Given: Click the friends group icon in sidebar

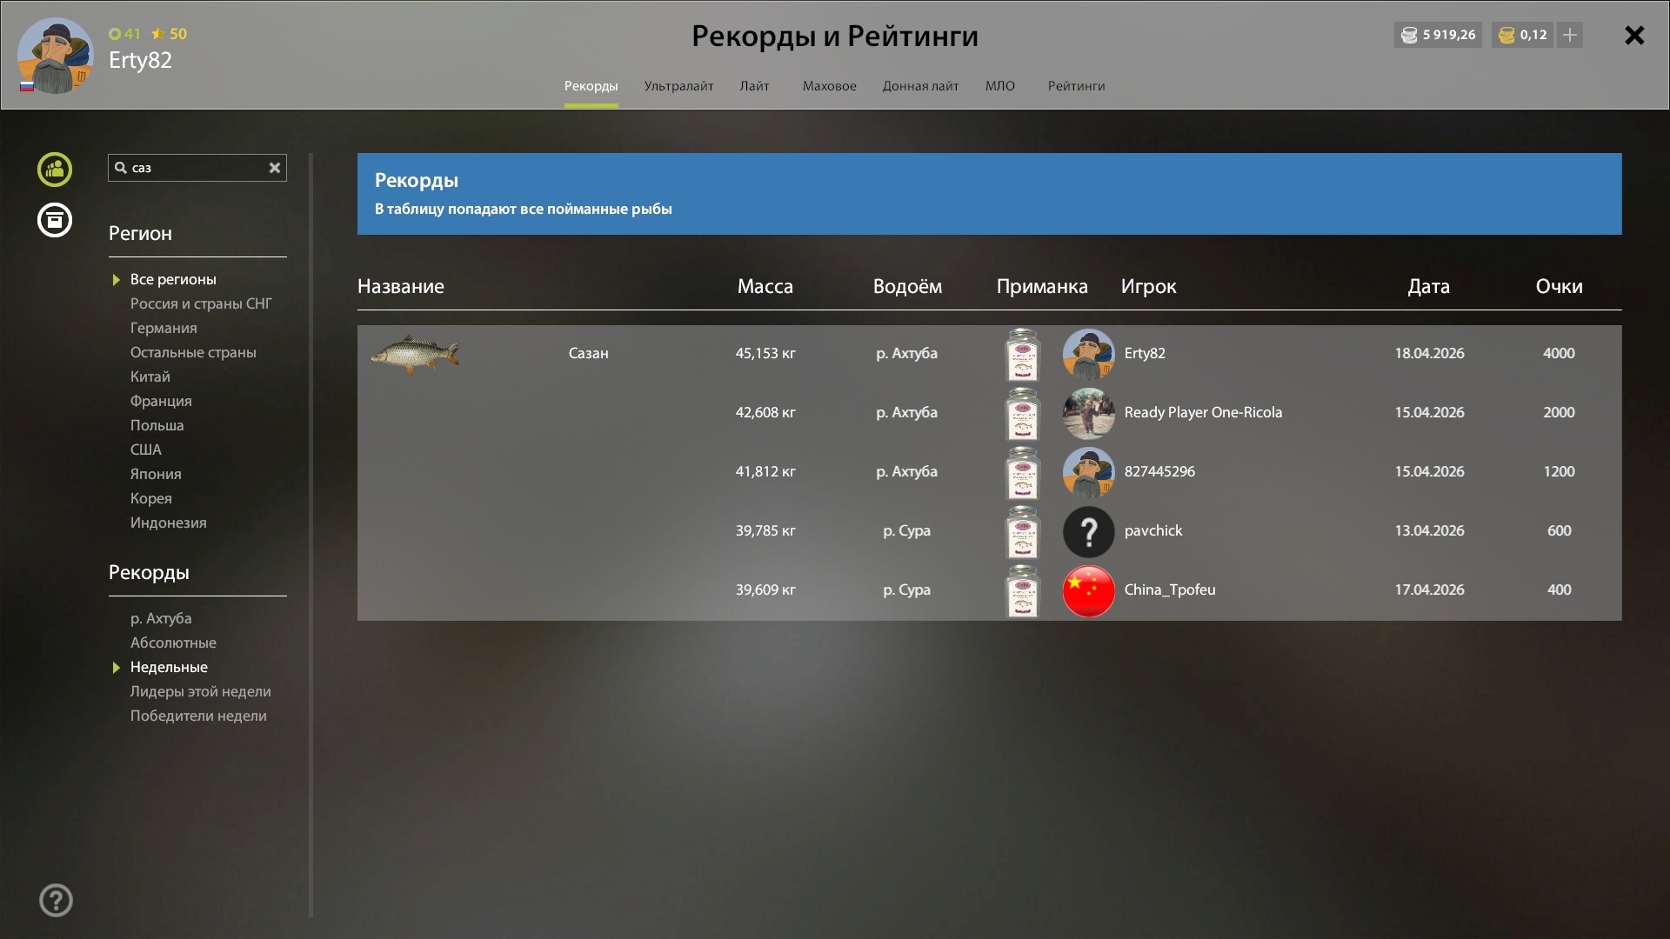Looking at the screenshot, I should 55,170.
